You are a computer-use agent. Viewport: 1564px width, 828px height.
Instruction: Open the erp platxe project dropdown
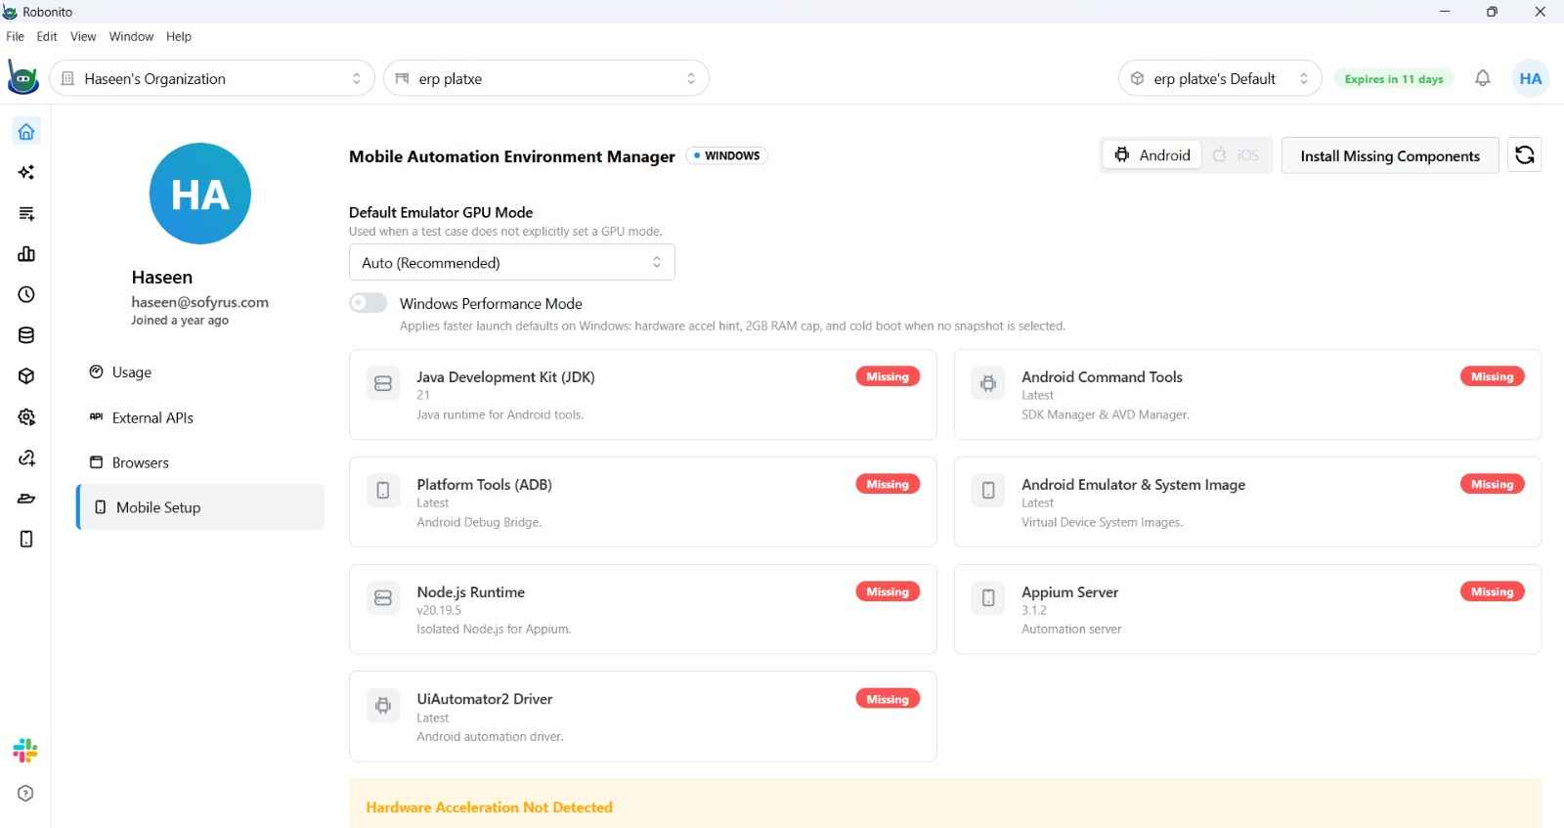tap(546, 78)
